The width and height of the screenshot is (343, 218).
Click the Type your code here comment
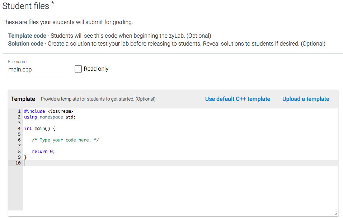click(x=65, y=140)
